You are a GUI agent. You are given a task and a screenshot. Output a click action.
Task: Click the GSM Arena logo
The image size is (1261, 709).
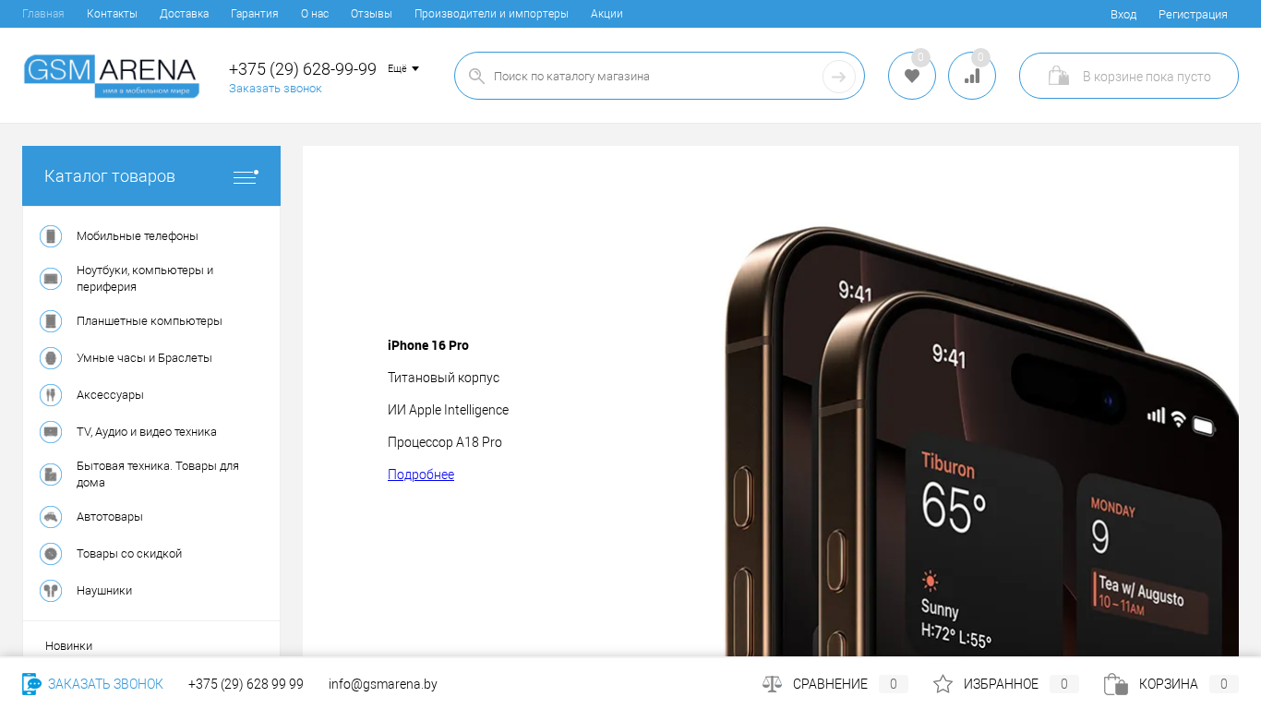pos(112,76)
